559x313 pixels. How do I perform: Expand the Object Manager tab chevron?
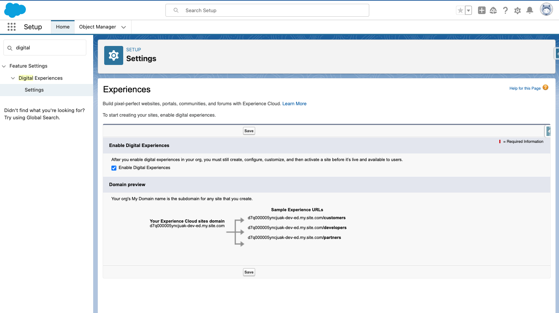click(x=124, y=27)
